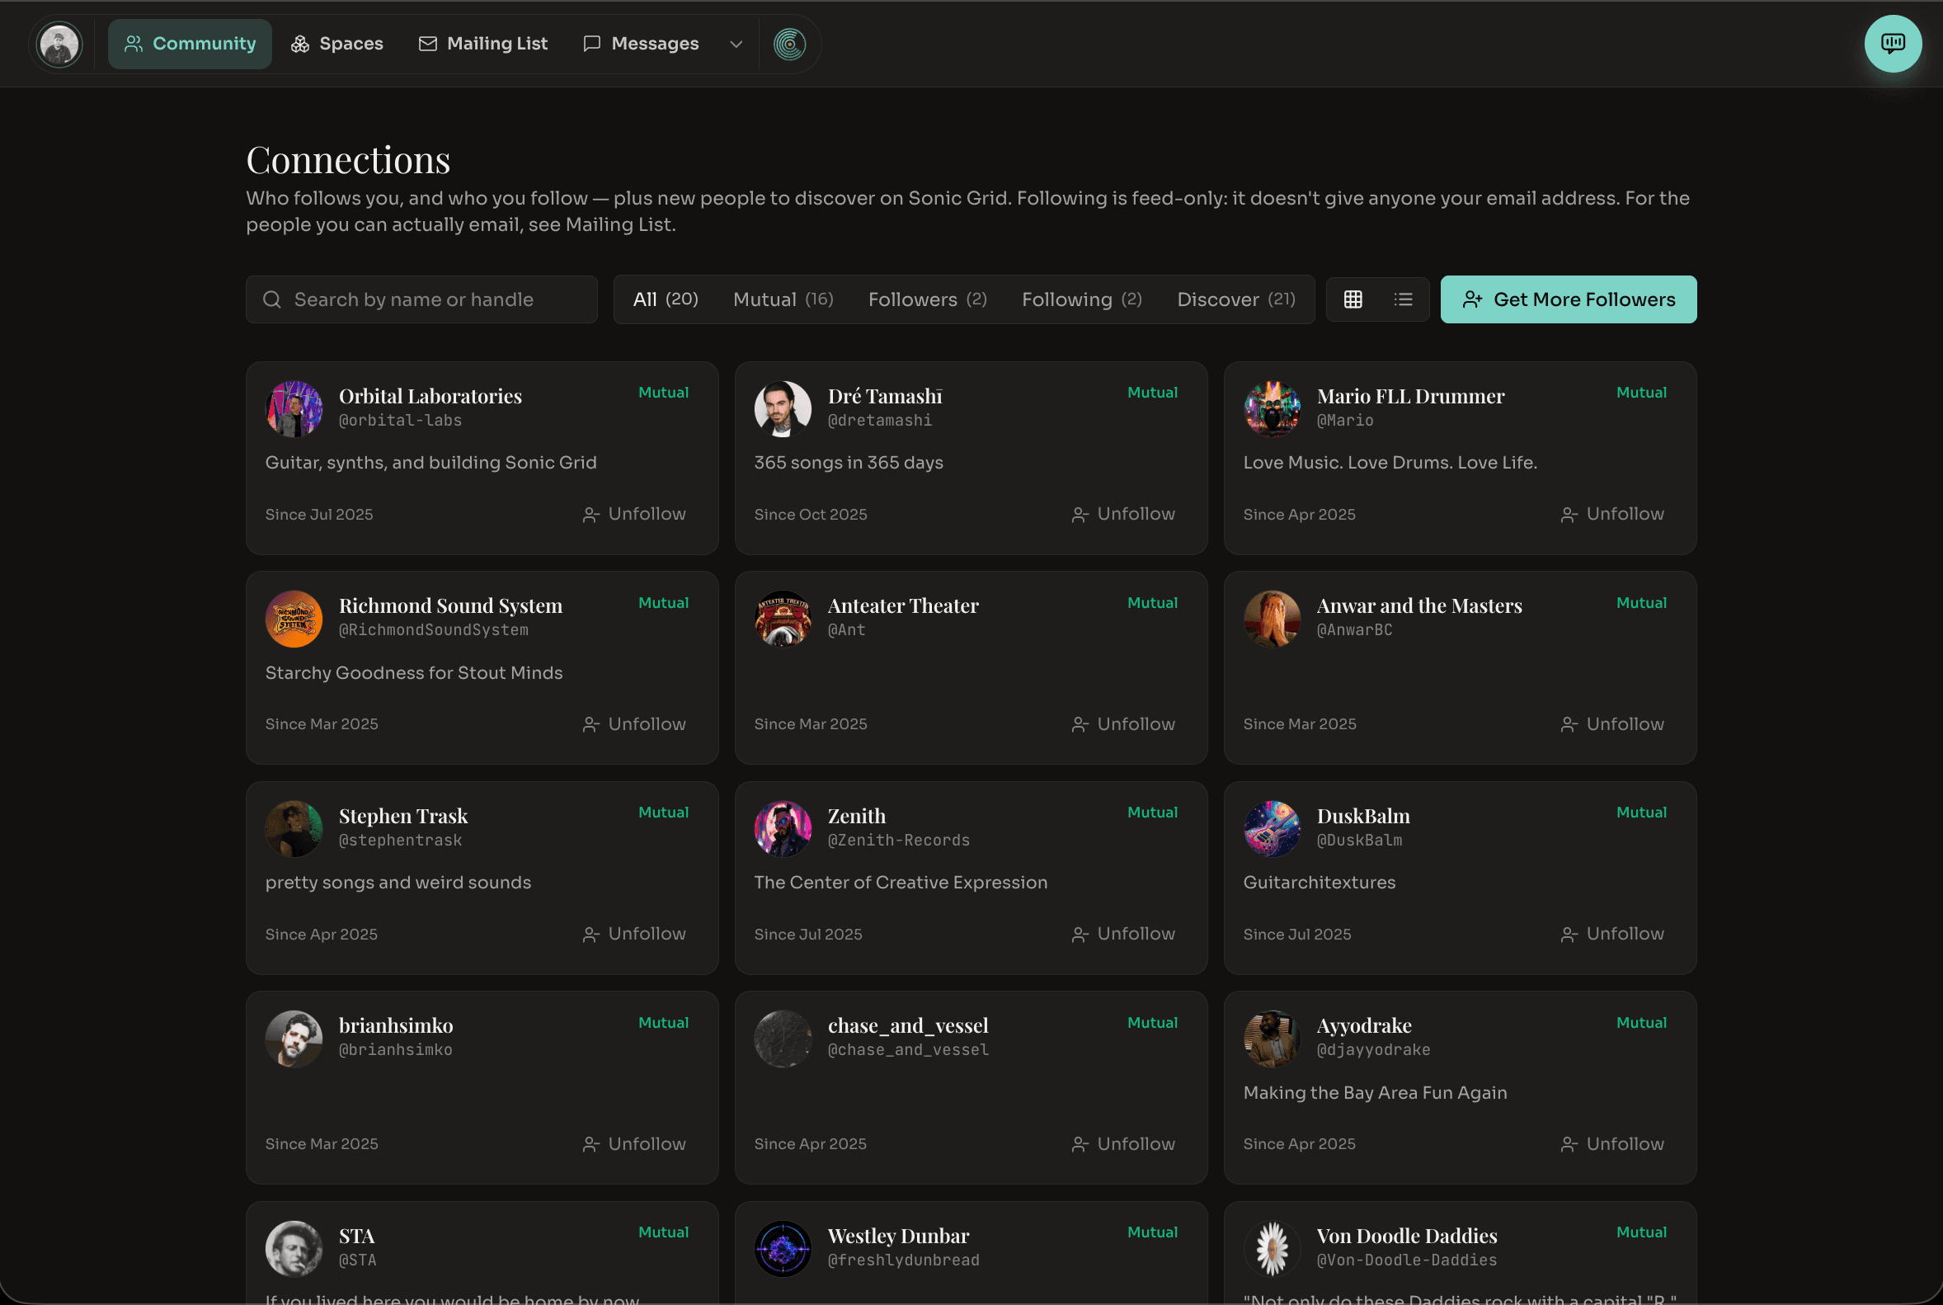Click the @stephentrask handle
This screenshot has height=1305, width=1943.
[400, 841]
